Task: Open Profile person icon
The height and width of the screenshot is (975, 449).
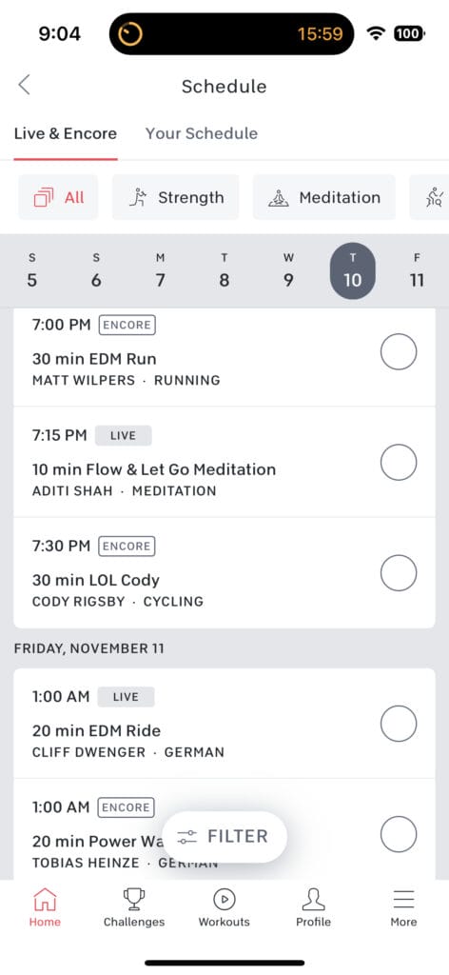Action: click(x=313, y=899)
